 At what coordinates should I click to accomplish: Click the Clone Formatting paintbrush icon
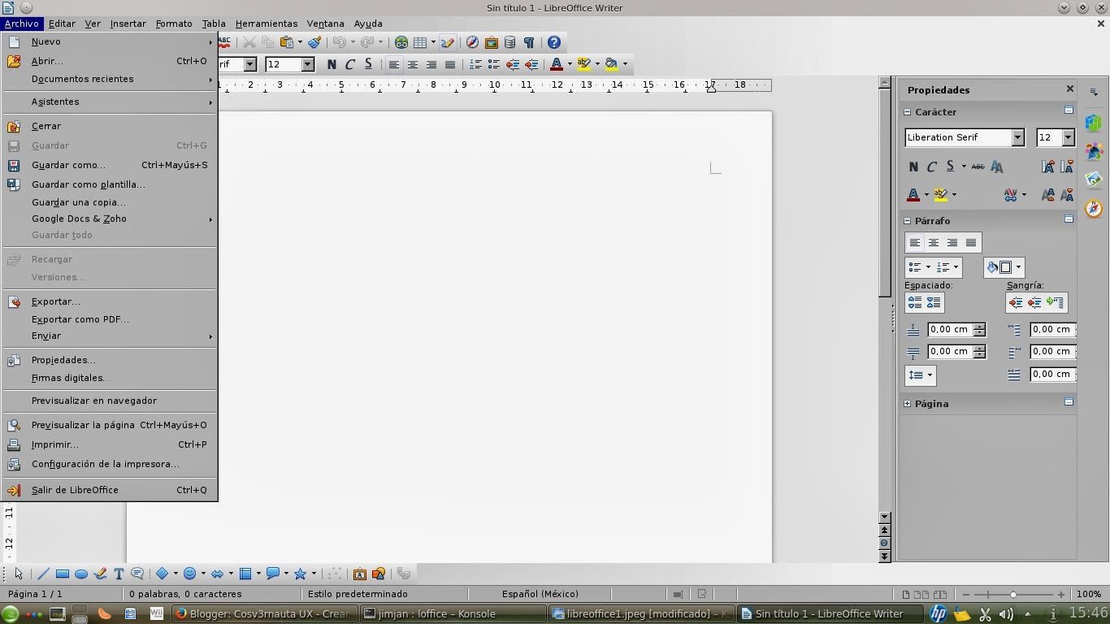pos(315,42)
